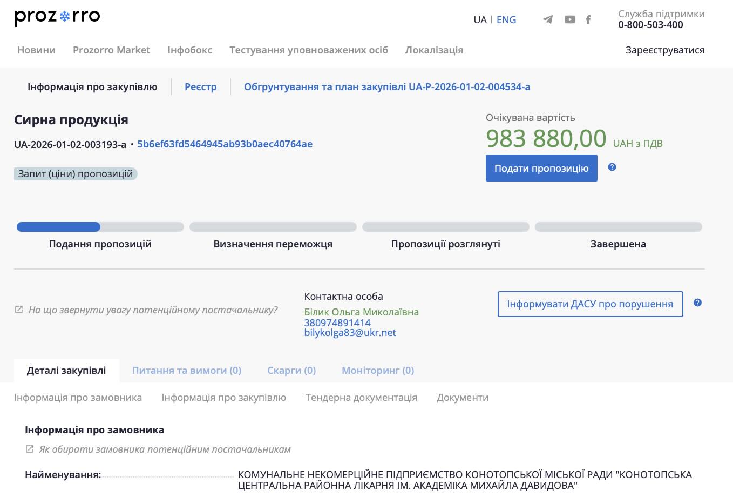Open the procurement plan UA-P-2026-01-02-004534-a link
This screenshot has width=733, height=497.
tap(386, 87)
